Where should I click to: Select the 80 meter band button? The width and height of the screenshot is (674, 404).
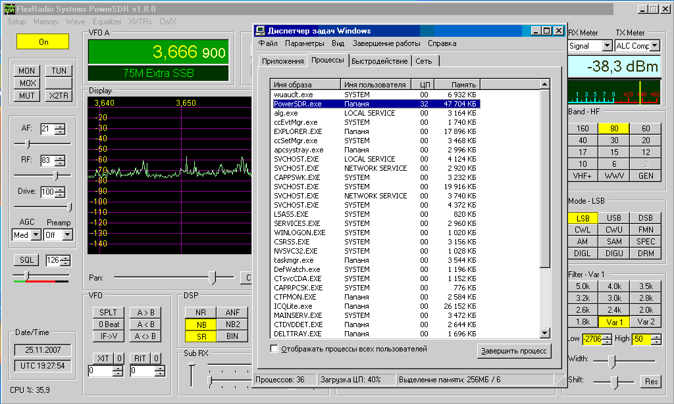pos(614,129)
